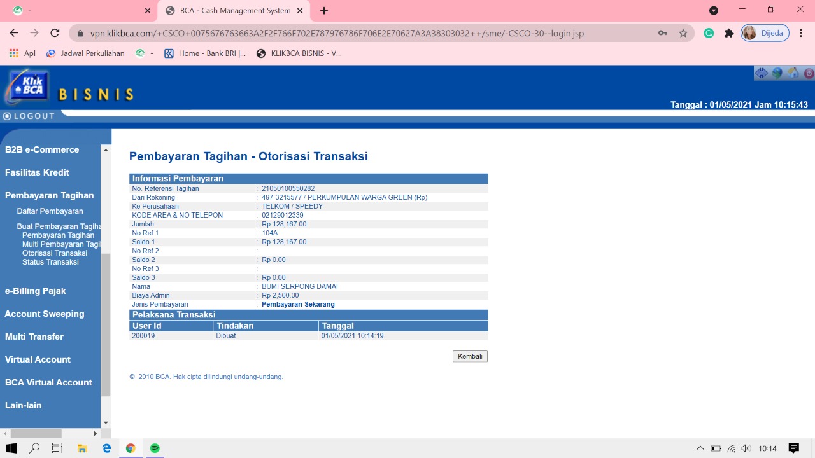Open the Grammarly extension icon

(709, 33)
